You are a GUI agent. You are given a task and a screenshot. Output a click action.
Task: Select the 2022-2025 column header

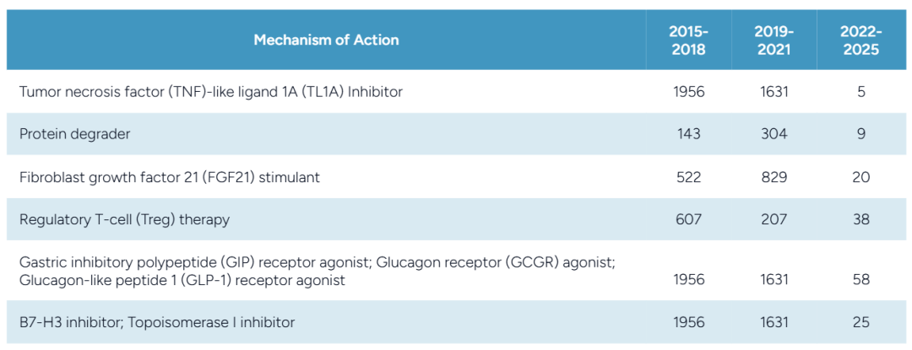point(860,40)
